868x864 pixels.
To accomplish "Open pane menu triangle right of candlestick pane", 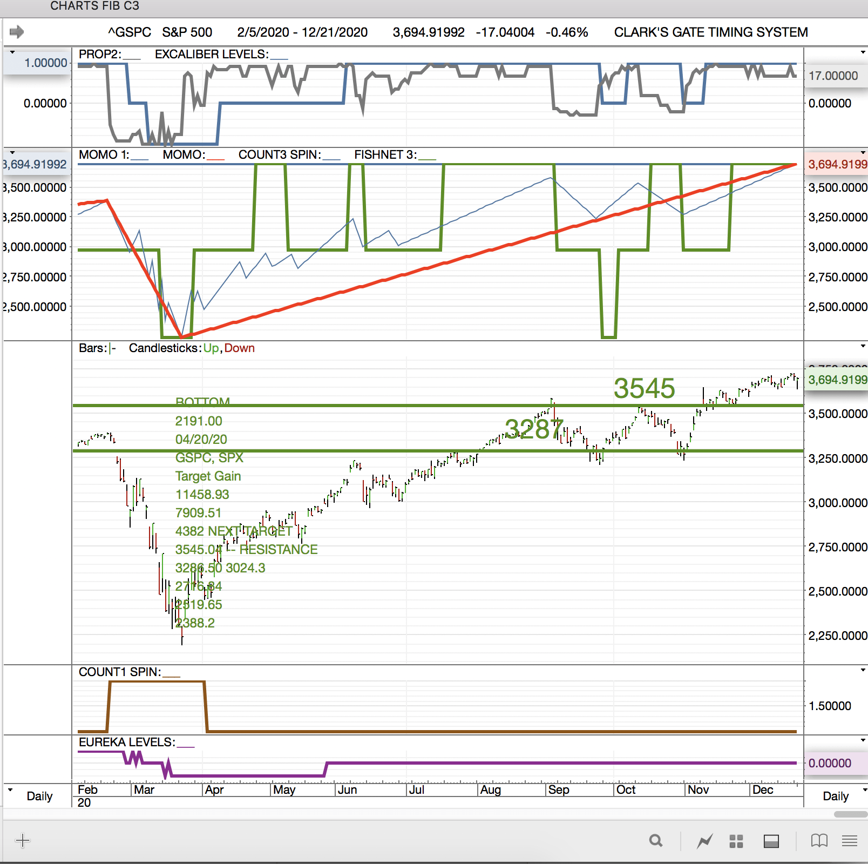I will tap(863, 346).
